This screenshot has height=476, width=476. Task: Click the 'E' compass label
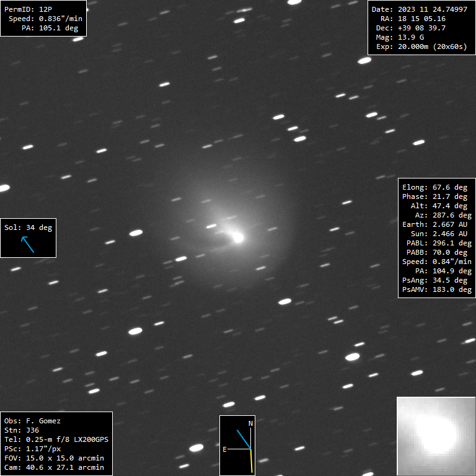click(x=224, y=449)
